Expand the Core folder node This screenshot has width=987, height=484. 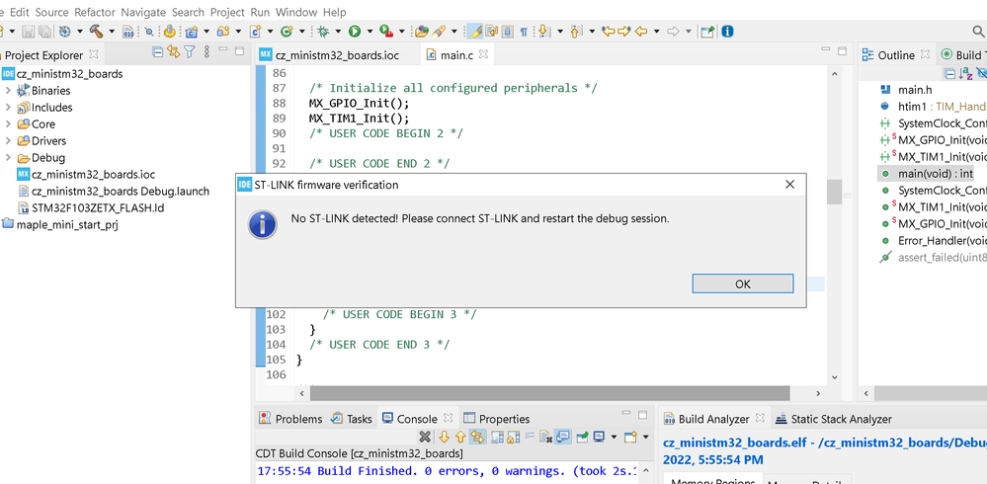[8, 124]
